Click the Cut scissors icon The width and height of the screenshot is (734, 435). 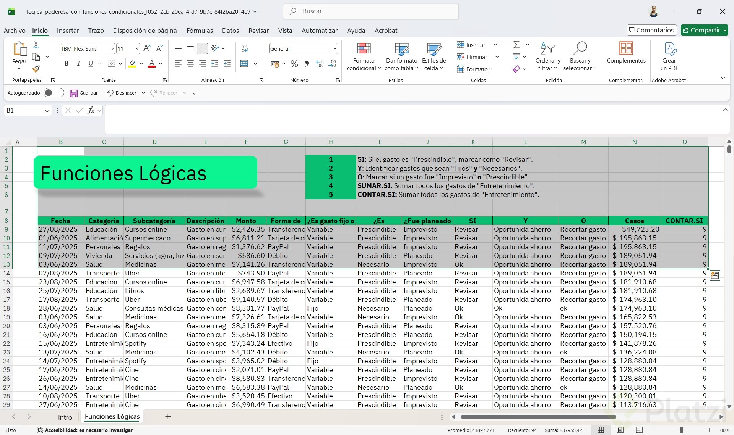coord(36,45)
